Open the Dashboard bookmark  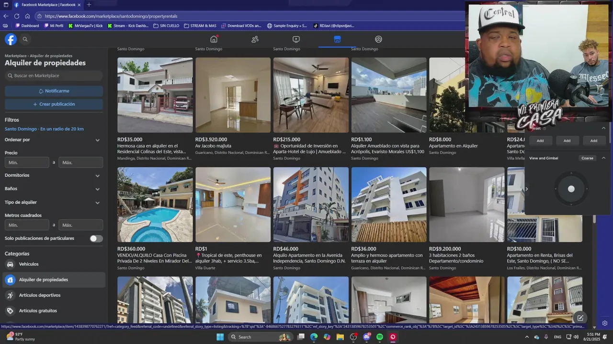pos(27,26)
